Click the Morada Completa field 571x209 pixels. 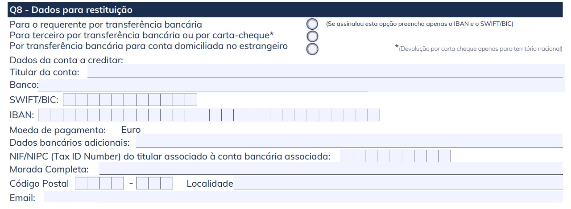tap(331, 168)
